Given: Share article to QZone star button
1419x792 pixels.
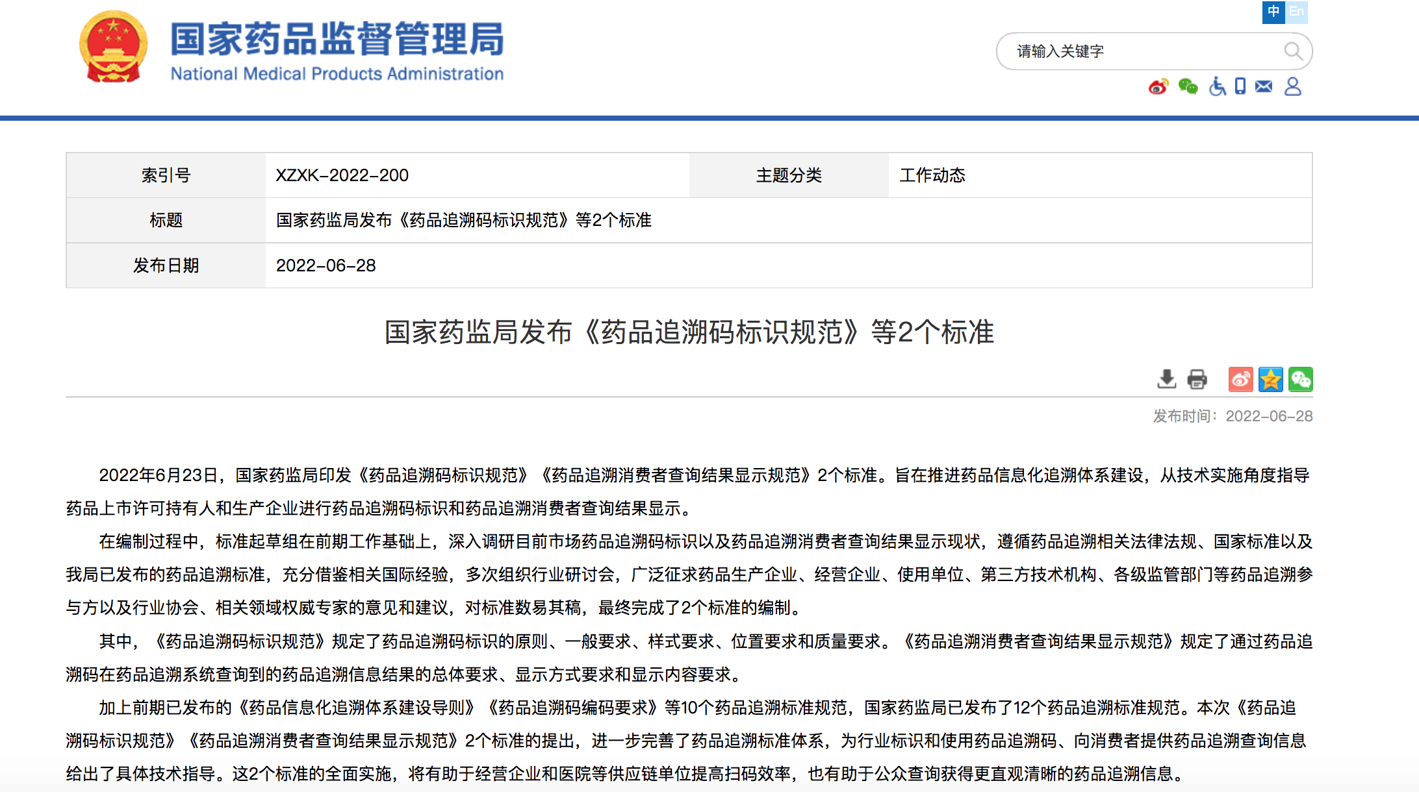Looking at the screenshot, I should [x=1270, y=379].
